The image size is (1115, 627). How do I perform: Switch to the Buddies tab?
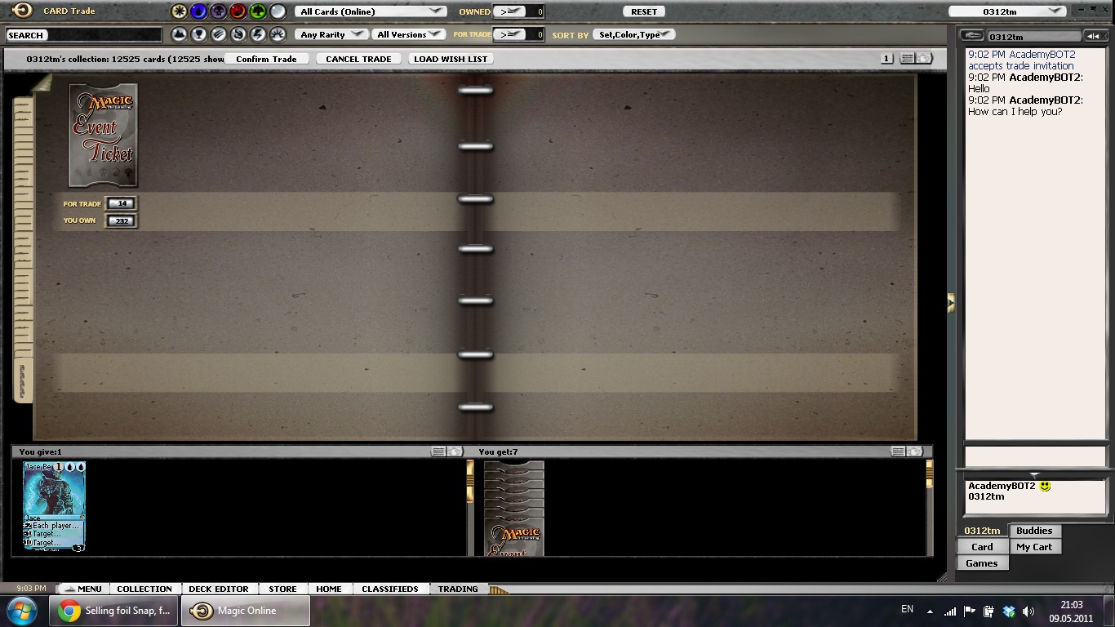[x=1034, y=531]
